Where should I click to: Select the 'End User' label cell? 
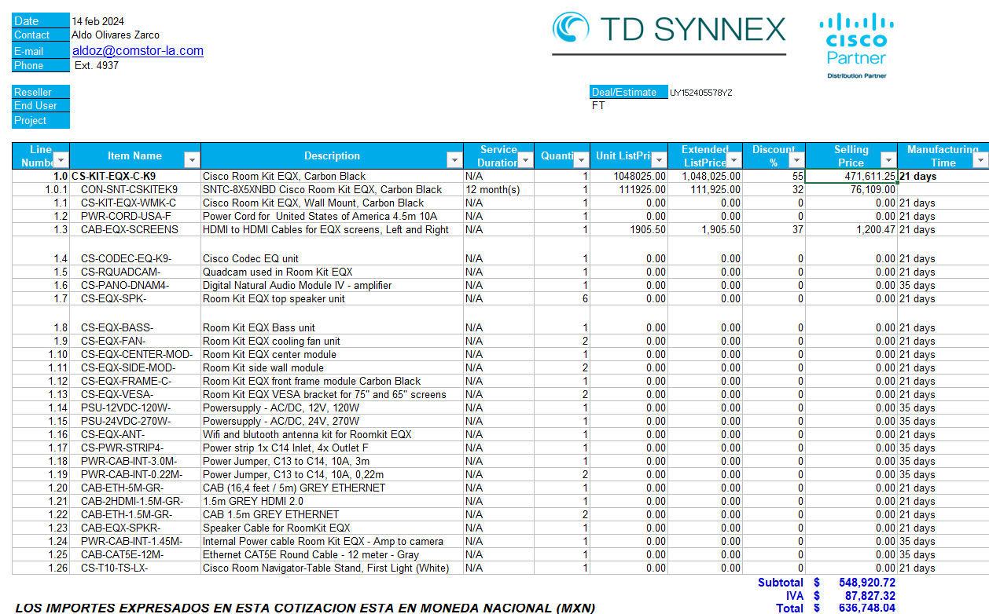click(41, 106)
